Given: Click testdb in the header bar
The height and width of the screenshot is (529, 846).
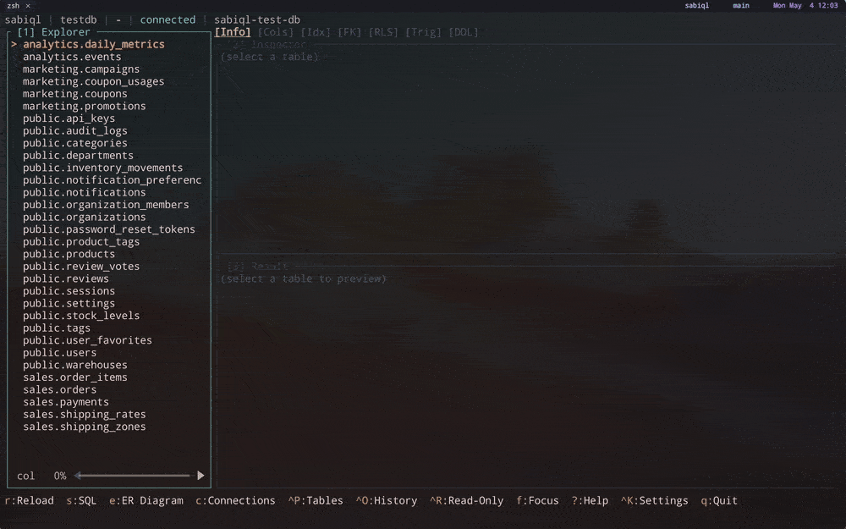Looking at the screenshot, I should (x=78, y=20).
